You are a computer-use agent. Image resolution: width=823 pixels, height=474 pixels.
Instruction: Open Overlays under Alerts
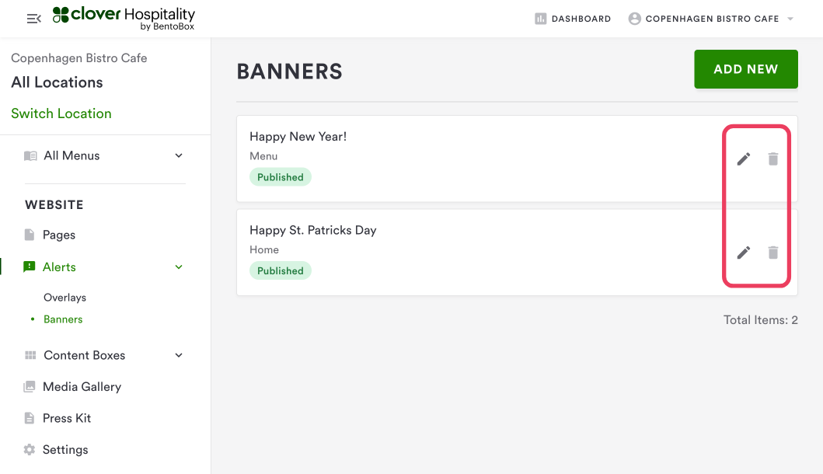point(65,298)
